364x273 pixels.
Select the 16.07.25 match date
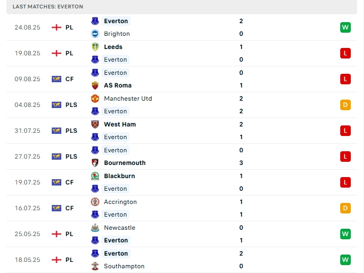27,208
